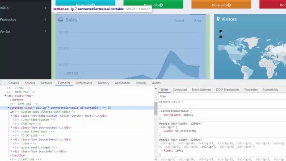Select the 'quick email widget' comment row
The height and width of the screenshot is (161, 286).
[x=35, y=147]
